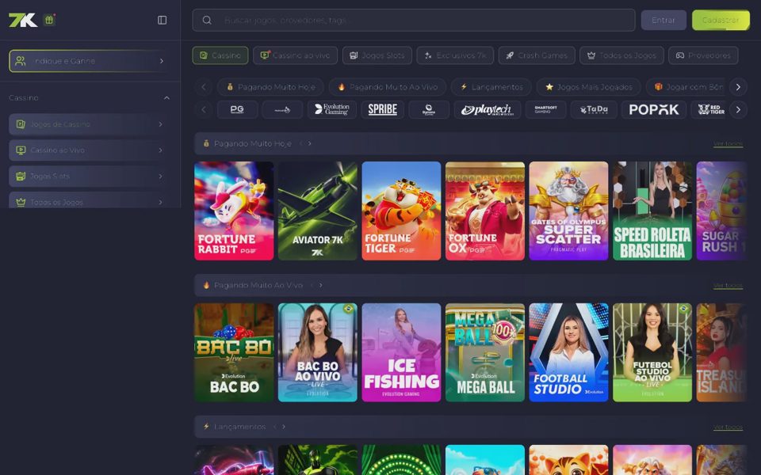
Task: Switch to Provedores tab
Action: pos(703,55)
